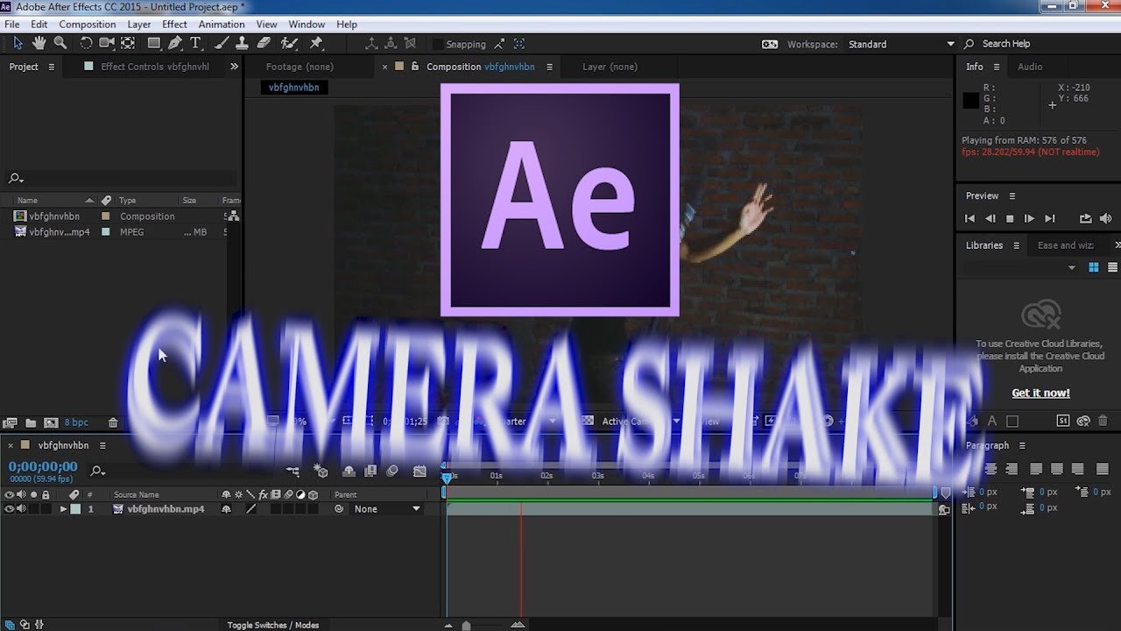Click the Get it now! link
1121x631 pixels.
(1040, 393)
